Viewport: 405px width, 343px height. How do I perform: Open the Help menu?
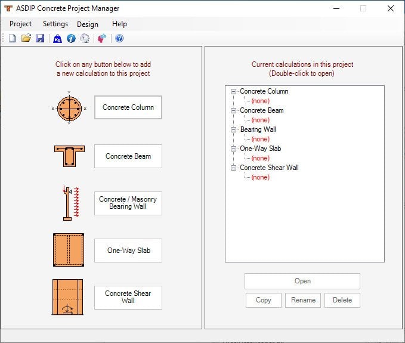119,24
